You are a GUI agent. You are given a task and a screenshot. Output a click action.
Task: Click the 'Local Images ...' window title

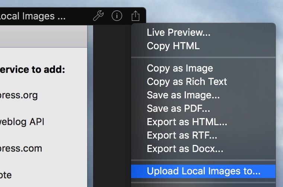click(x=33, y=16)
